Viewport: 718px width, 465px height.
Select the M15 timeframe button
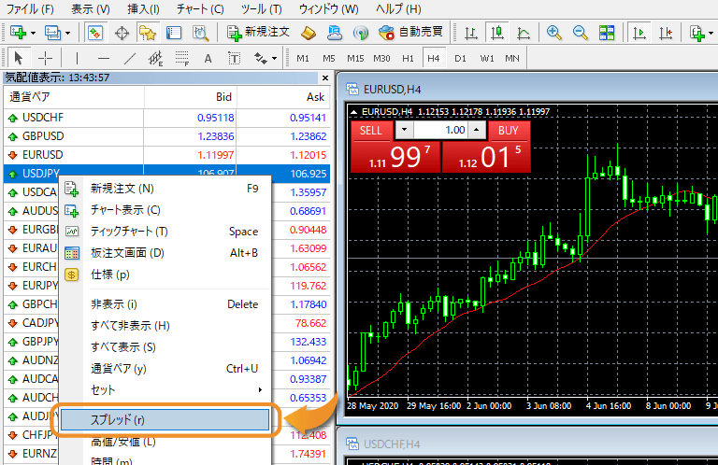[354, 58]
